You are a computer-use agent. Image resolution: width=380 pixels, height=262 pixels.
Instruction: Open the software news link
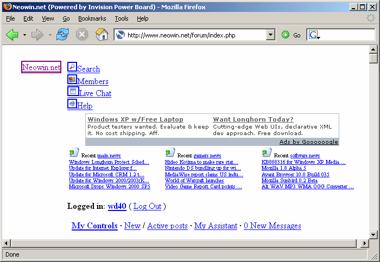[305, 156]
